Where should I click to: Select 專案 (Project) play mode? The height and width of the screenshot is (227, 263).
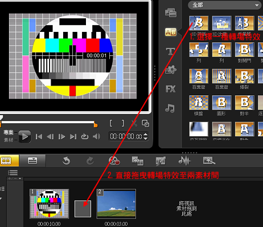coord(9,132)
